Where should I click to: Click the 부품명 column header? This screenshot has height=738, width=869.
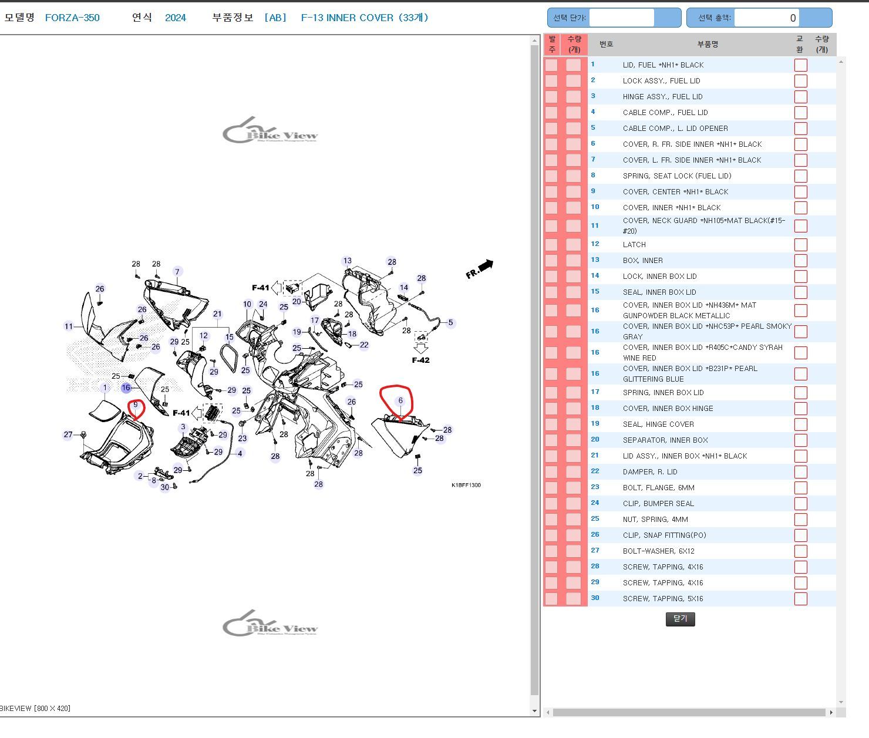(708, 45)
